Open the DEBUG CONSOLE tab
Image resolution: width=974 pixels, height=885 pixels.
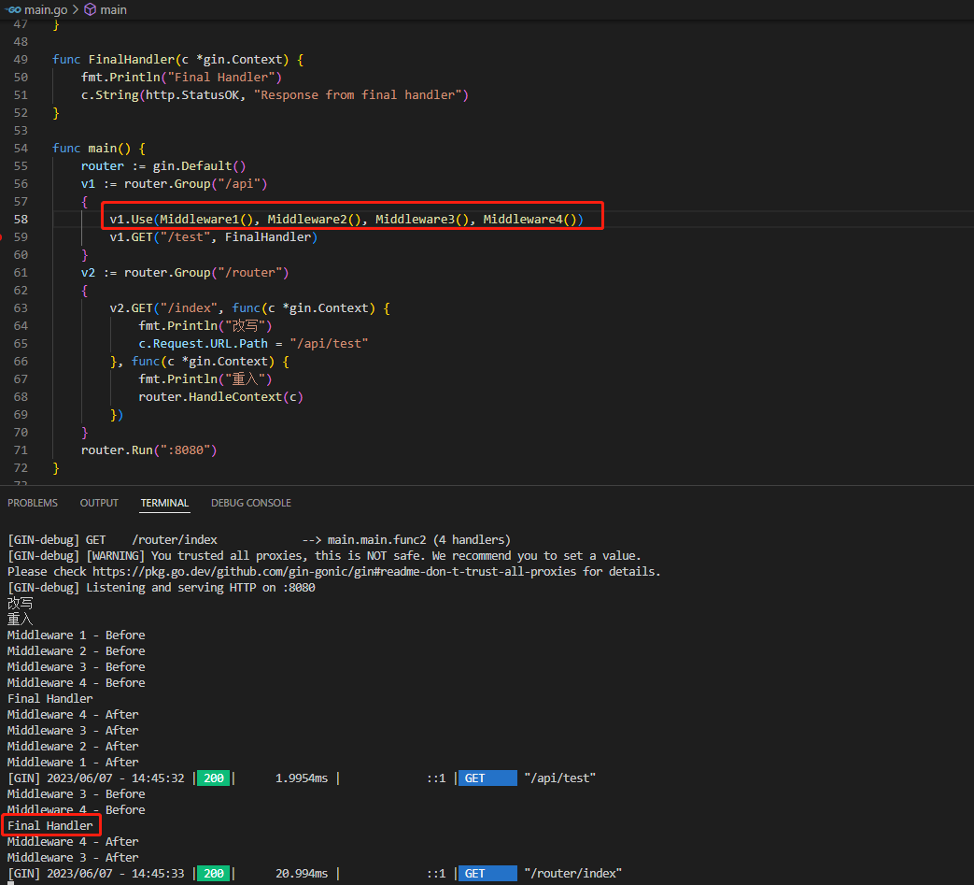pos(251,503)
